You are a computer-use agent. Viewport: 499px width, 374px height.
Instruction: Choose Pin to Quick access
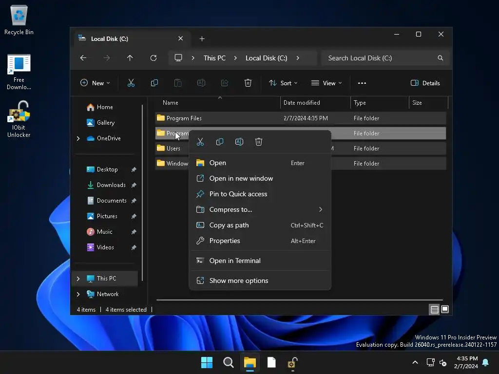click(x=260, y=194)
